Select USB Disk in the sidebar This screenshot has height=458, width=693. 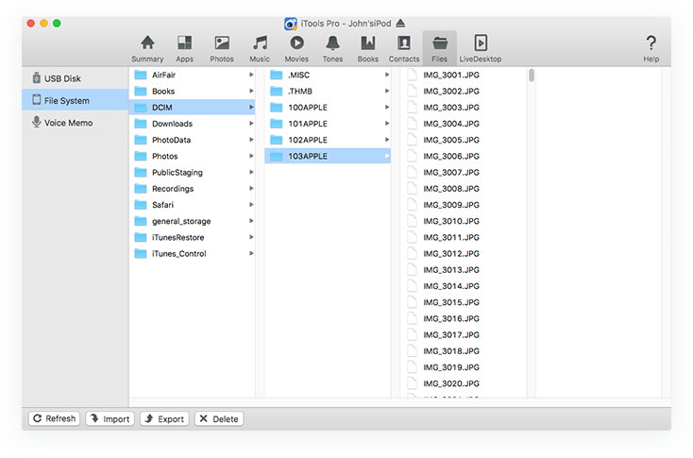pyautogui.click(x=61, y=77)
